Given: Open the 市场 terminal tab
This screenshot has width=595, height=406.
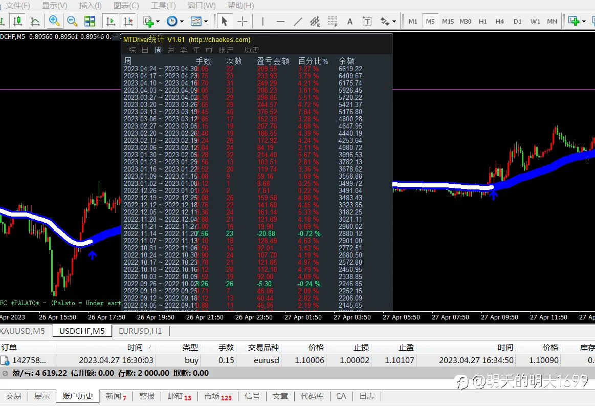Looking at the screenshot, I should [x=218, y=396].
